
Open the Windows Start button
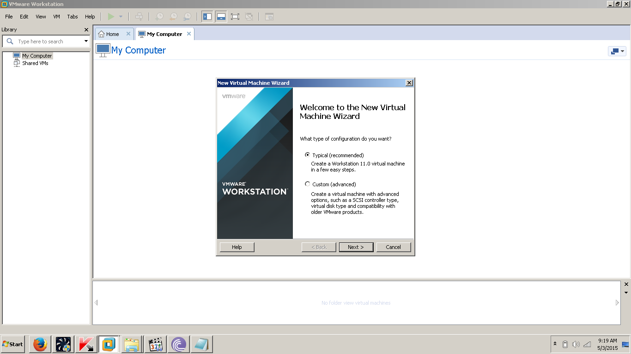click(x=12, y=344)
